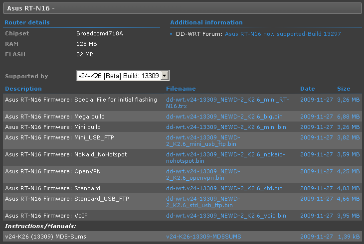Click the 2009-11-27 date in MD5-Sums row
This screenshot has width=364, height=244.
tap(317, 237)
